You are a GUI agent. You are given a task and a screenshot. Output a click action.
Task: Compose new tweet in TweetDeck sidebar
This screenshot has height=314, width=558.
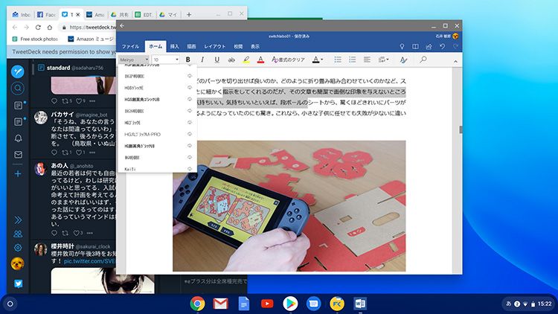coord(17,71)
